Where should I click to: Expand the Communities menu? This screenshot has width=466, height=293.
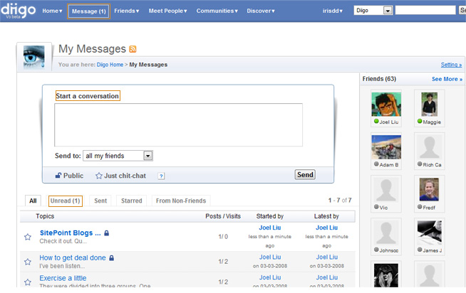coord(217,11)
